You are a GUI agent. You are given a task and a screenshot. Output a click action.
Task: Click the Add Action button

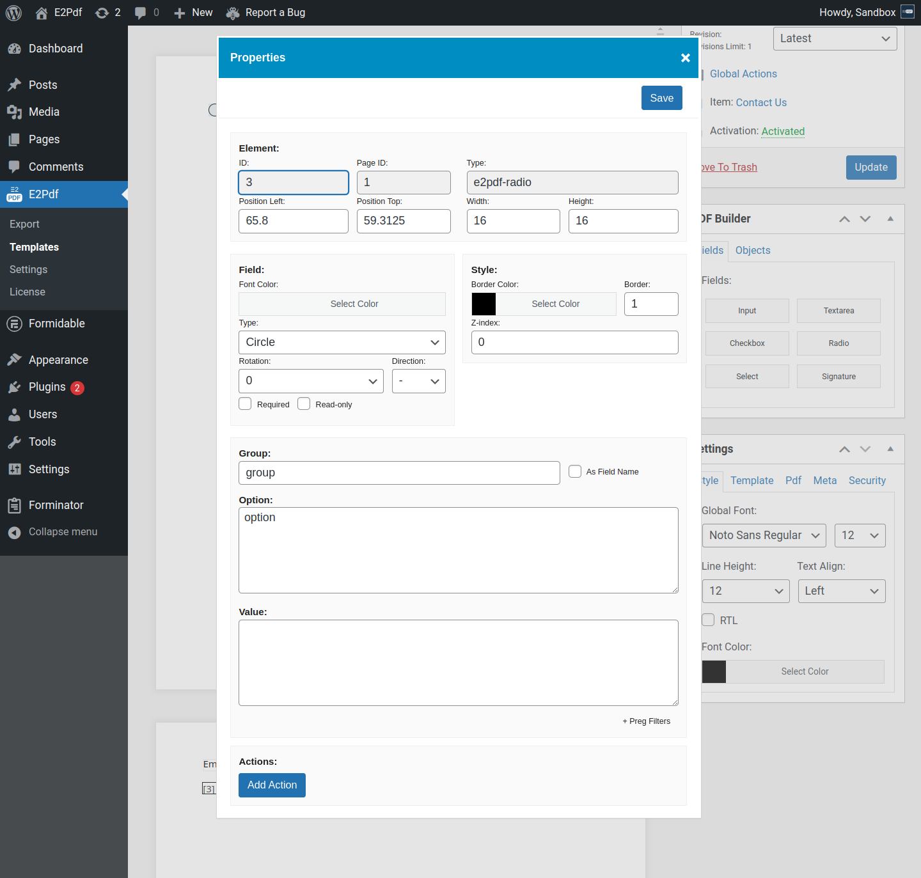pyautogui.click(x=272, y=785)
